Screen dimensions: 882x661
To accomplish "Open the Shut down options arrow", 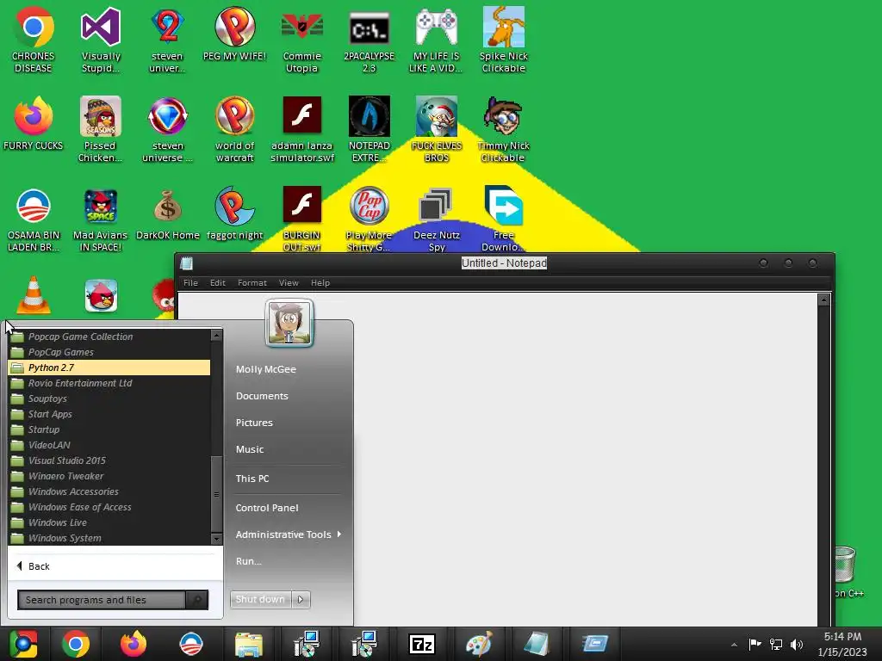I will click(x=301, y=599).
